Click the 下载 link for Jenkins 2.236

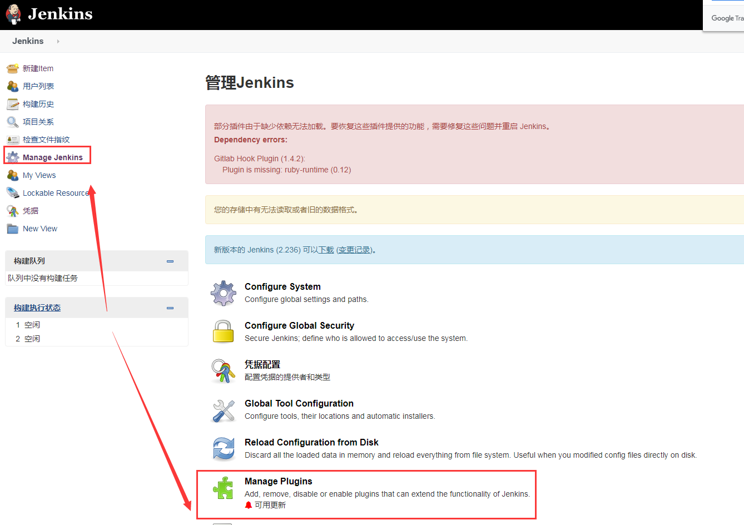tap(326, 250)
